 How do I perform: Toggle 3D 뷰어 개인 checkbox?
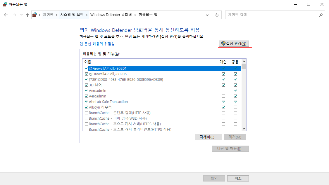pos(223,85)
